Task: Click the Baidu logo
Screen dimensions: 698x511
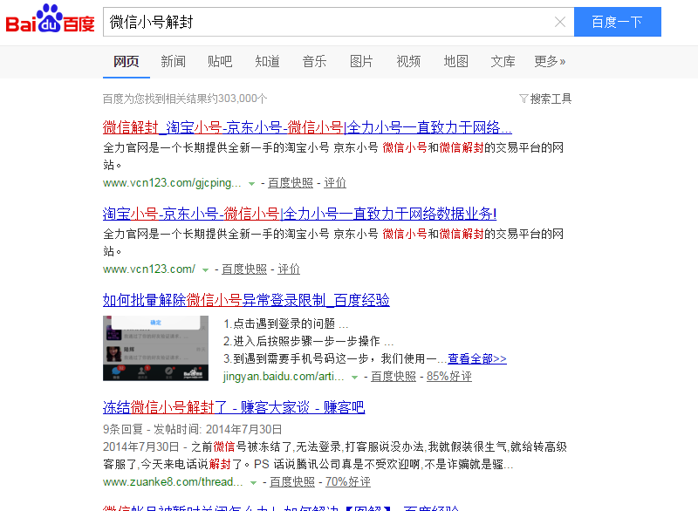Action: coord(50,19)
